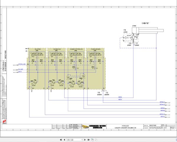177x142 pixels.
Task: Click drawing number 98027498 in title block
Action: (153, 125)
